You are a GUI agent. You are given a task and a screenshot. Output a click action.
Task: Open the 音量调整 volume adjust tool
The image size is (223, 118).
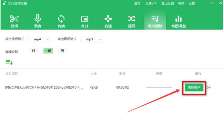(x=179, y=21)
